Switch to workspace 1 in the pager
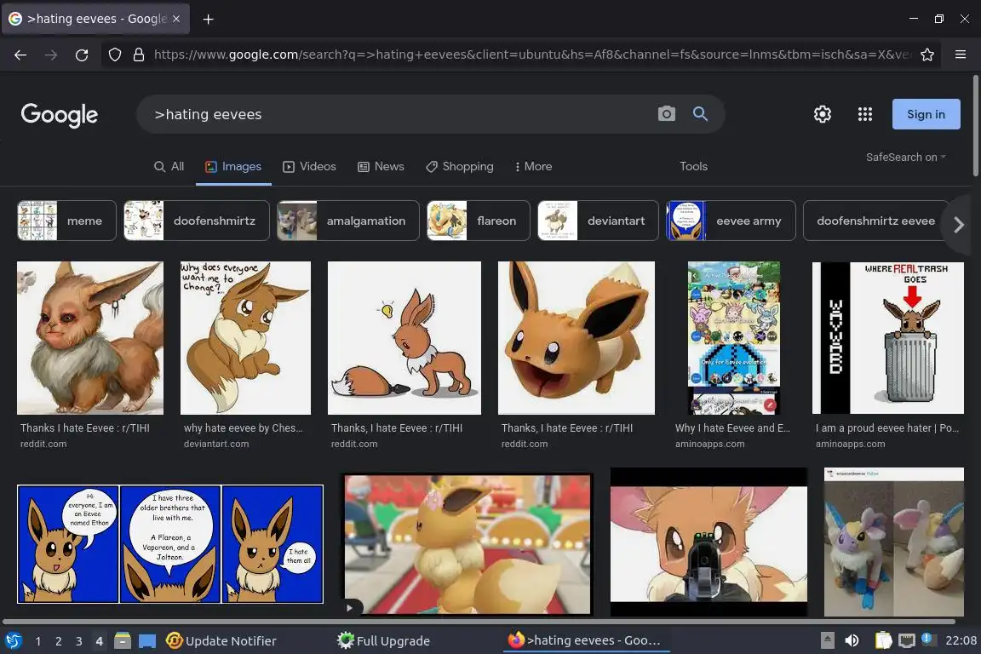981x654 pixels. click(x=38, y=641)
